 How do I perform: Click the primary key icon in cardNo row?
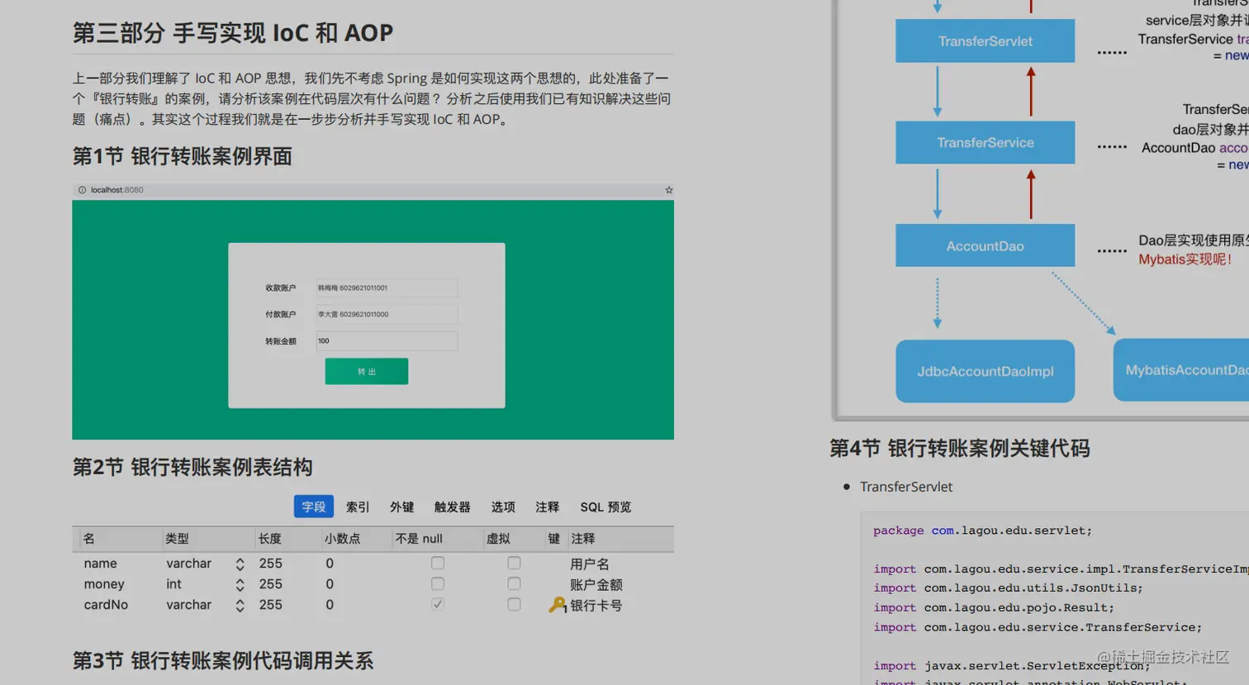[558, 605]
